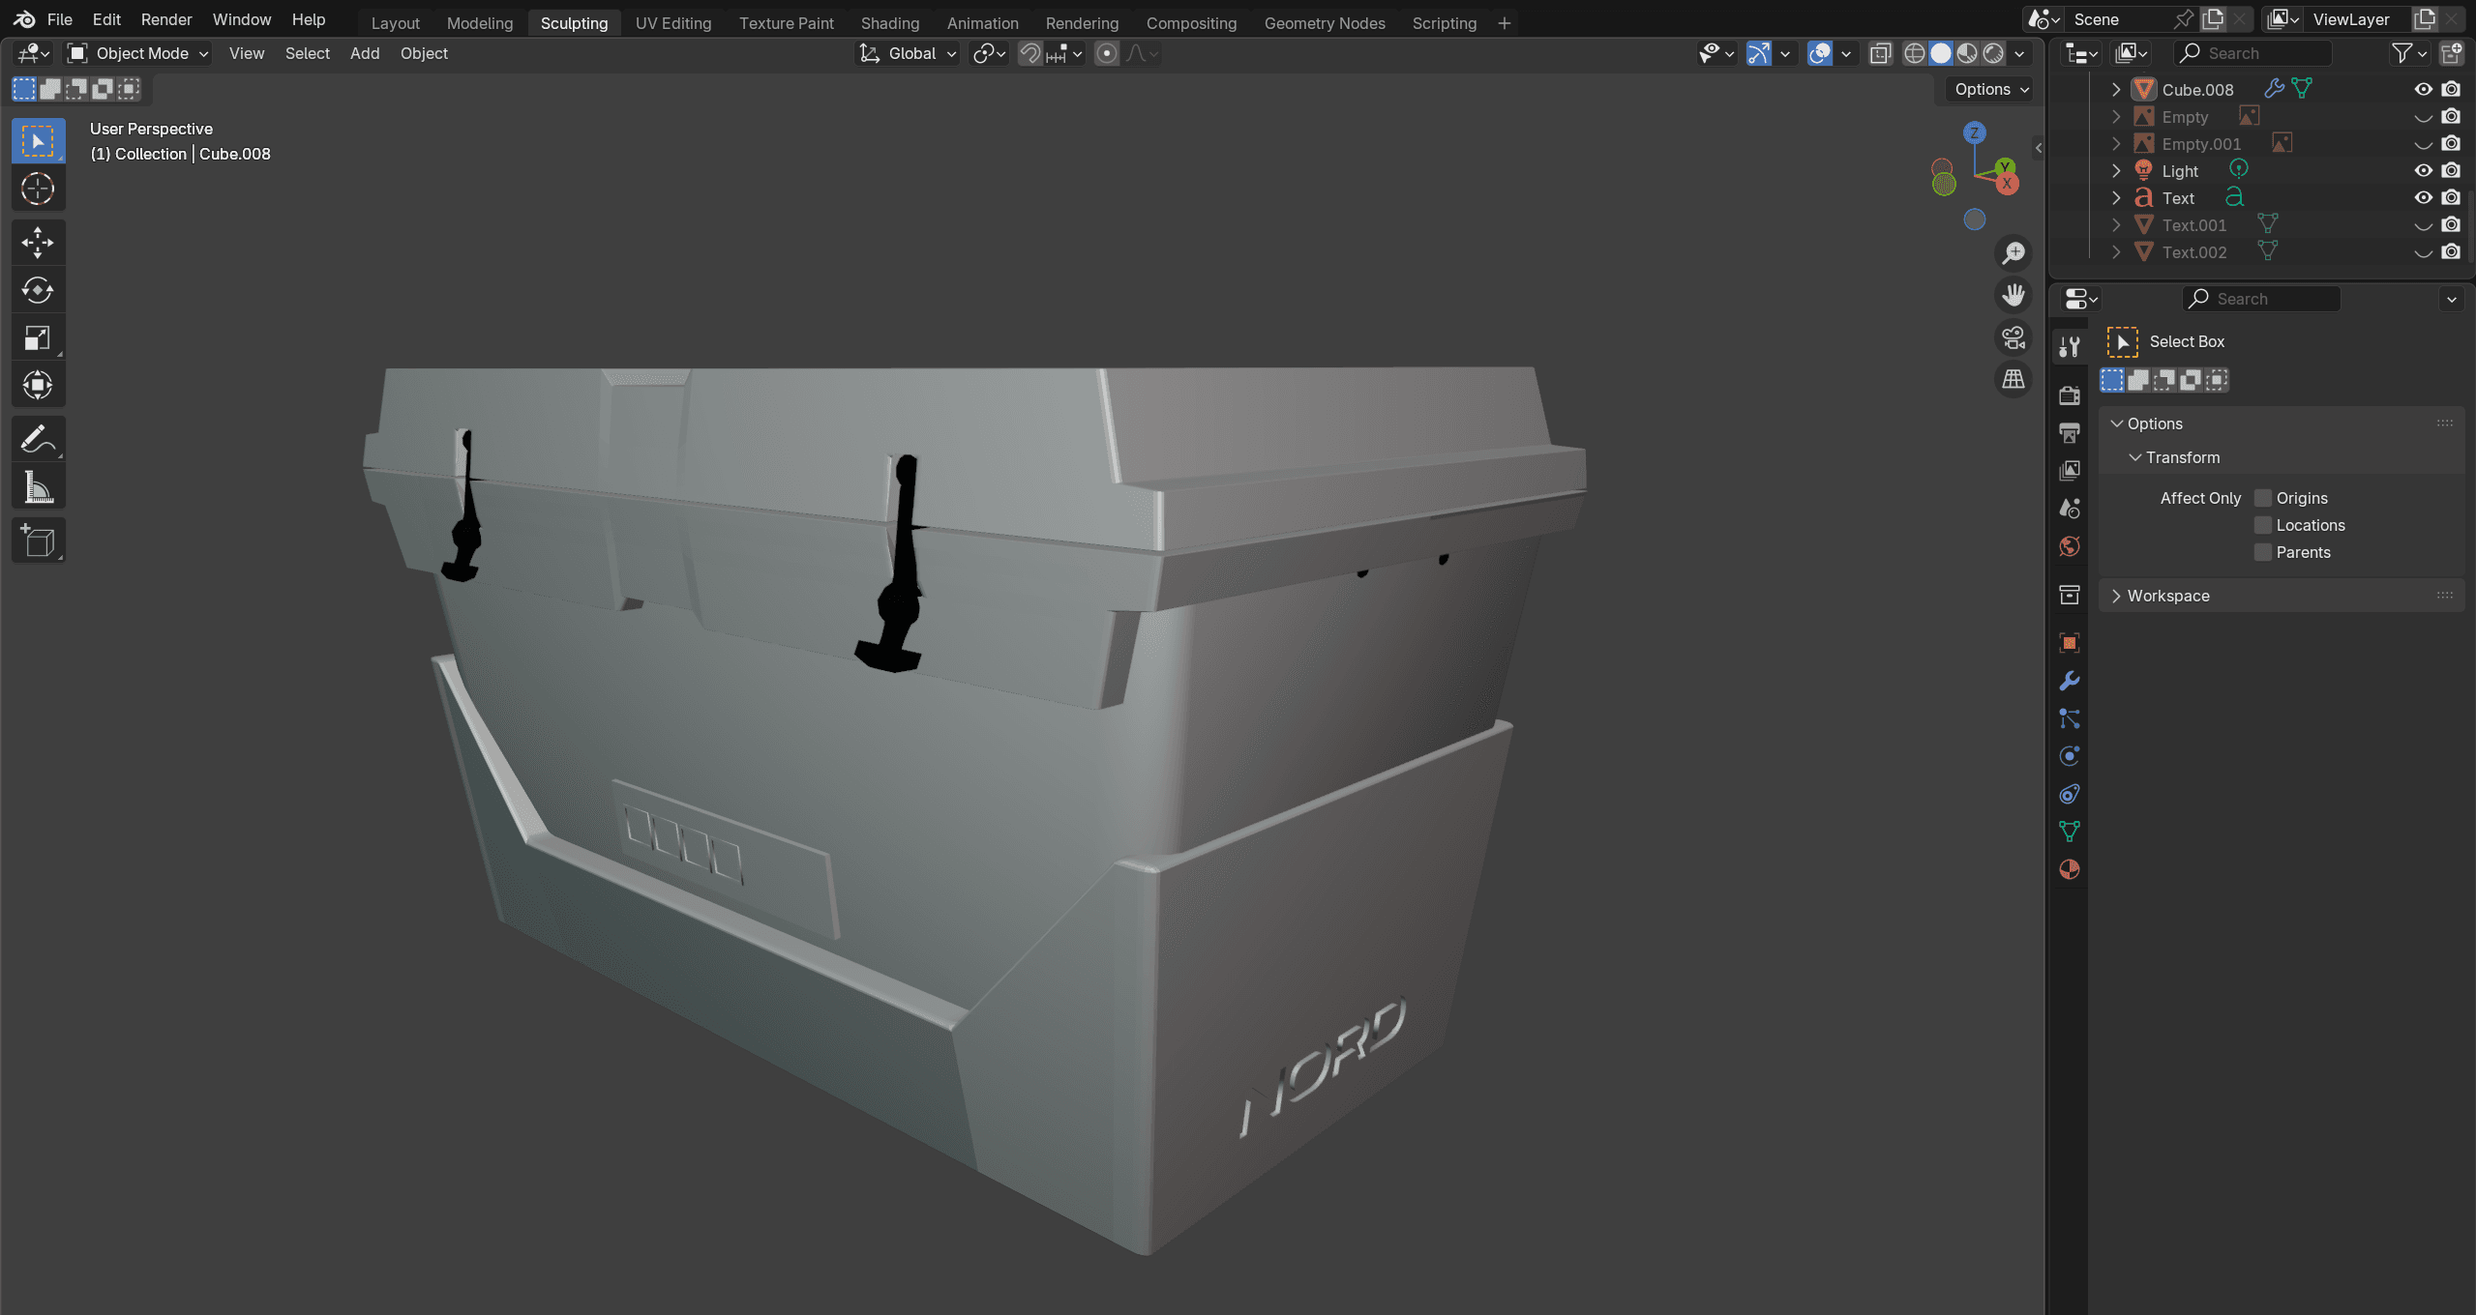Screen dimensions: 2476x1315
Task: Select the Measure tool
Action: [38, 488]
